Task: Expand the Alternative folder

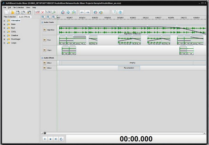Action: click(x=4, y=20)
